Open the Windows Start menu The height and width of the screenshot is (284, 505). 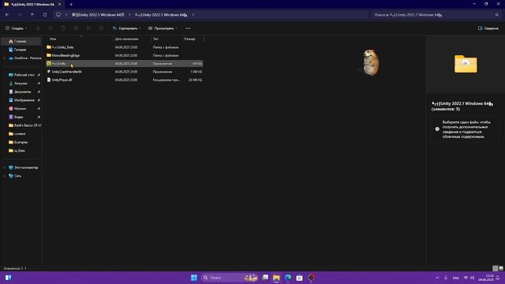(194, 278)
